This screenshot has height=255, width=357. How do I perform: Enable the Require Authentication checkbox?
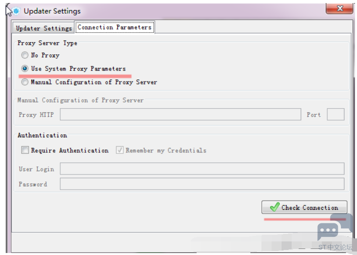pyautogui.click(x=25, y=150)
